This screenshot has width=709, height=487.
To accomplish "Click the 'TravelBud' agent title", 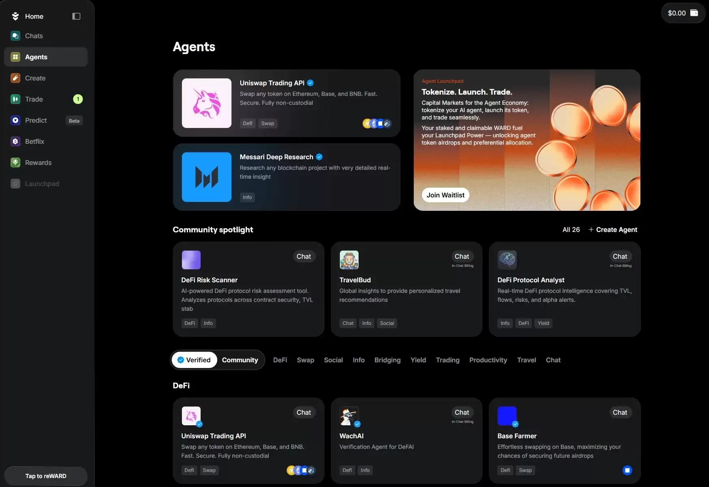I will tap(355, 280).
